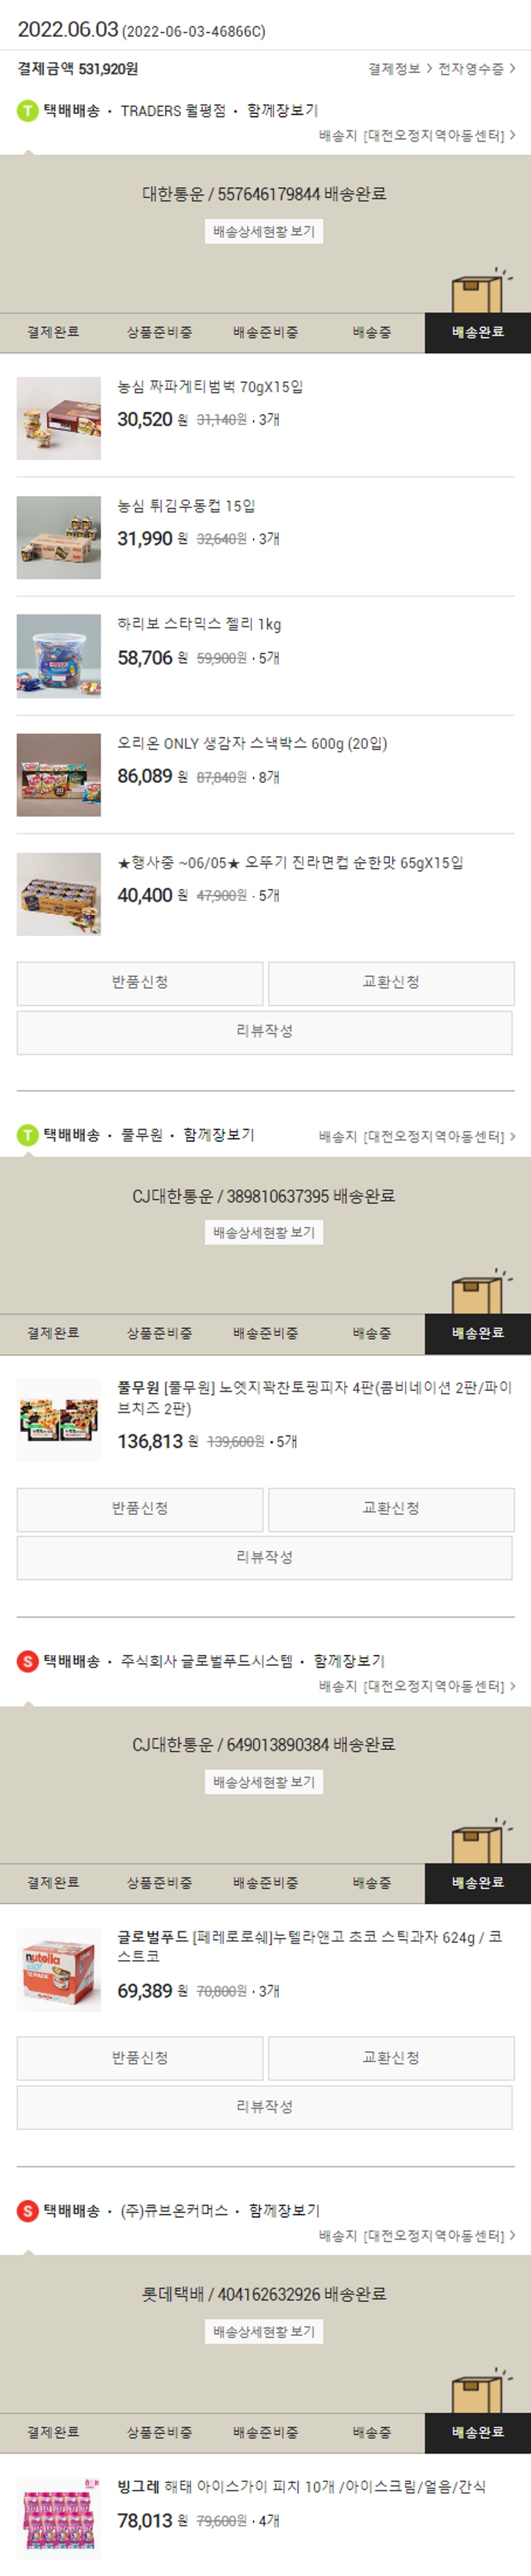
Task: Open 배송상세현황 보기 for 대한통운 shipment
Action: click(264, 232)
